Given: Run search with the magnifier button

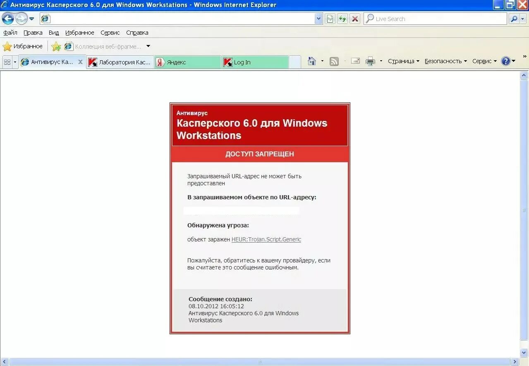Looking at the screenshot, I should pos(514,19).
